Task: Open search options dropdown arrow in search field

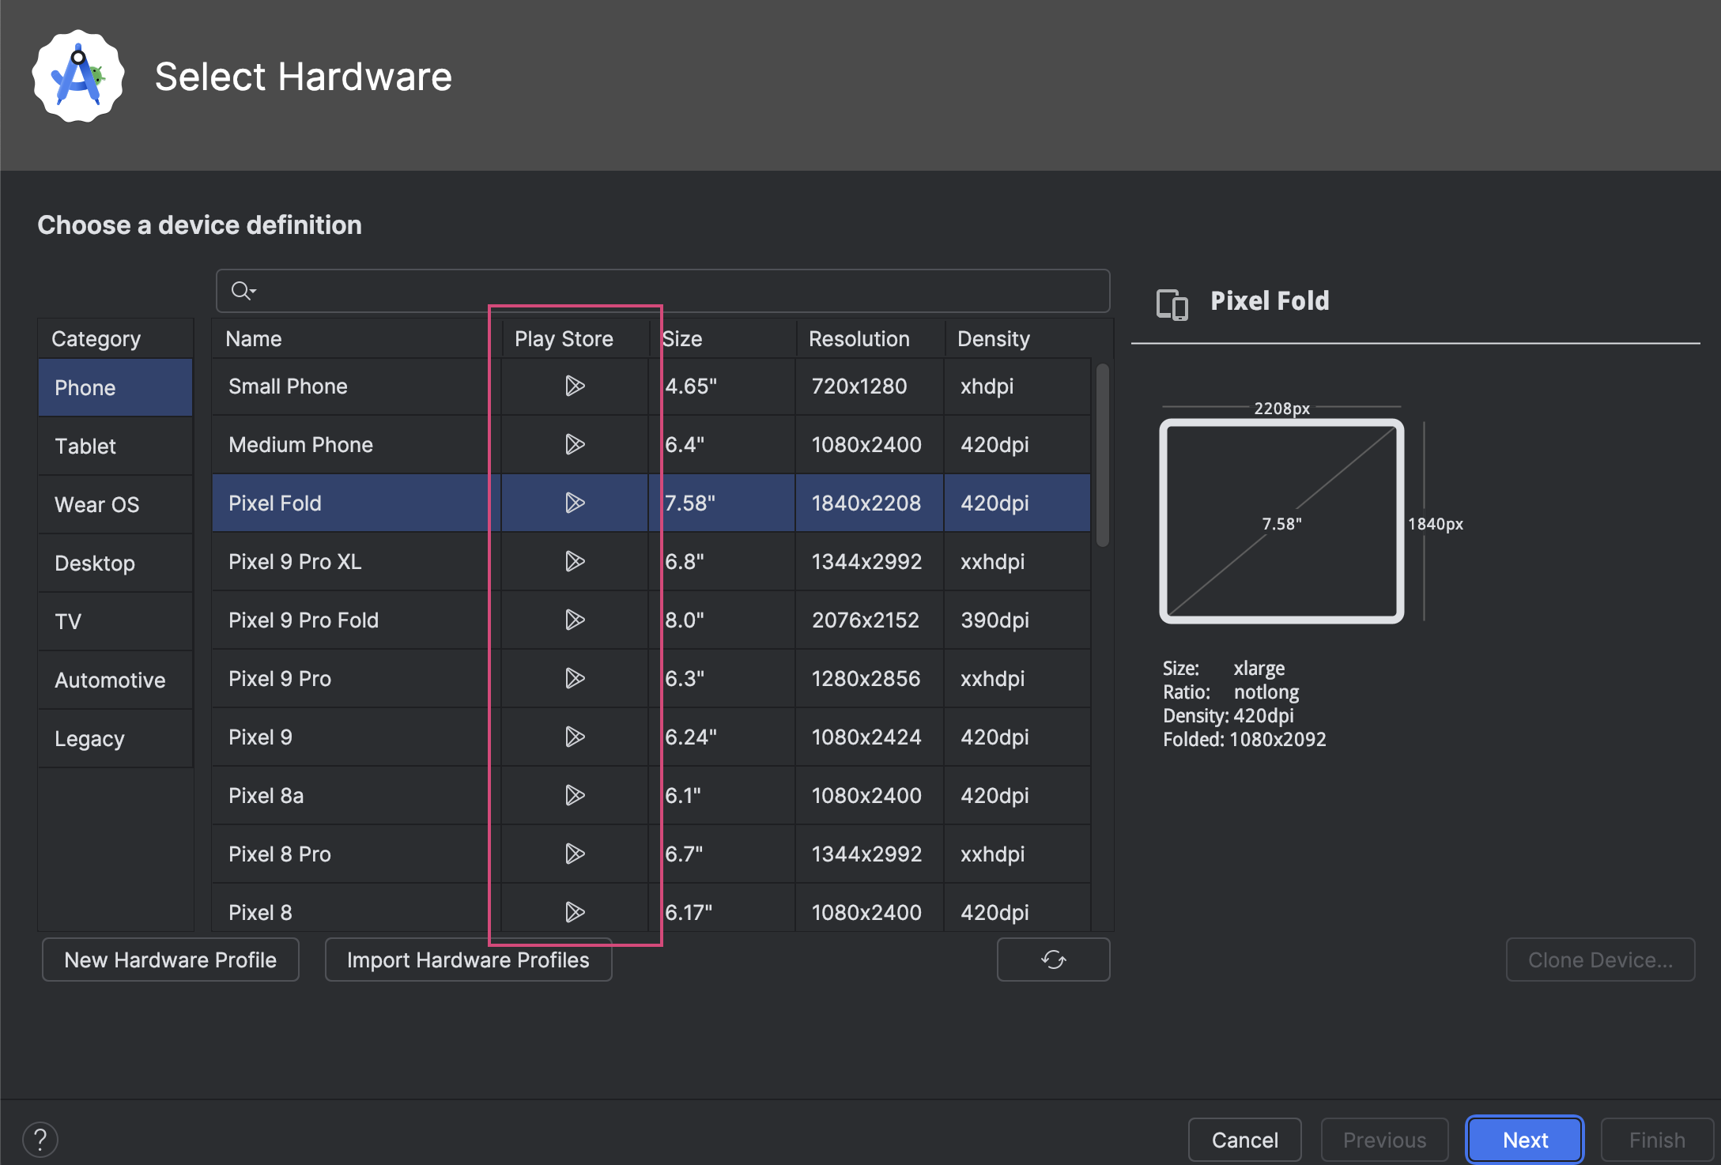Action: pos(254,292)
